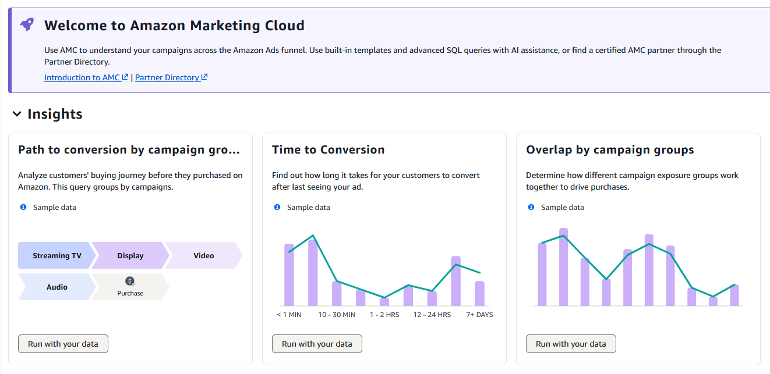Run Overlap by campaign groups with your data
This screenshot has width=770, height=374.
point(571,344)
